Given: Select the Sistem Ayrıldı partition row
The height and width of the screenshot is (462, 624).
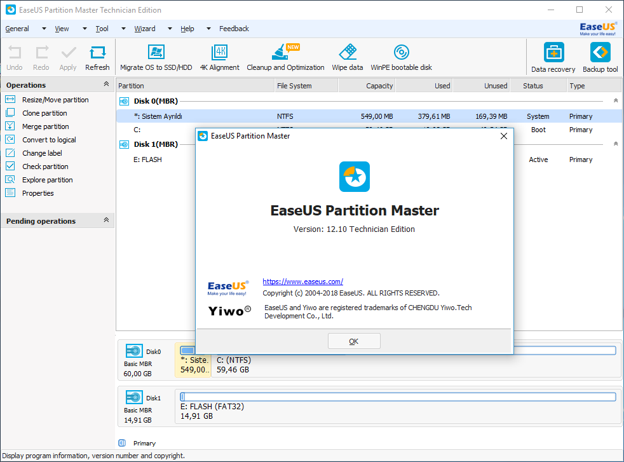Looking at the screenshot, I should (369, 116).
